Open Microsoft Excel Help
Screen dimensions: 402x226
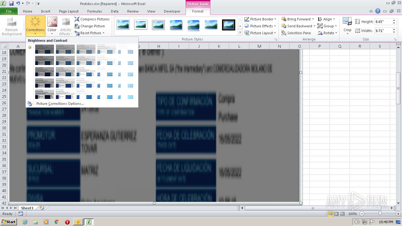(x=378, y=11)
